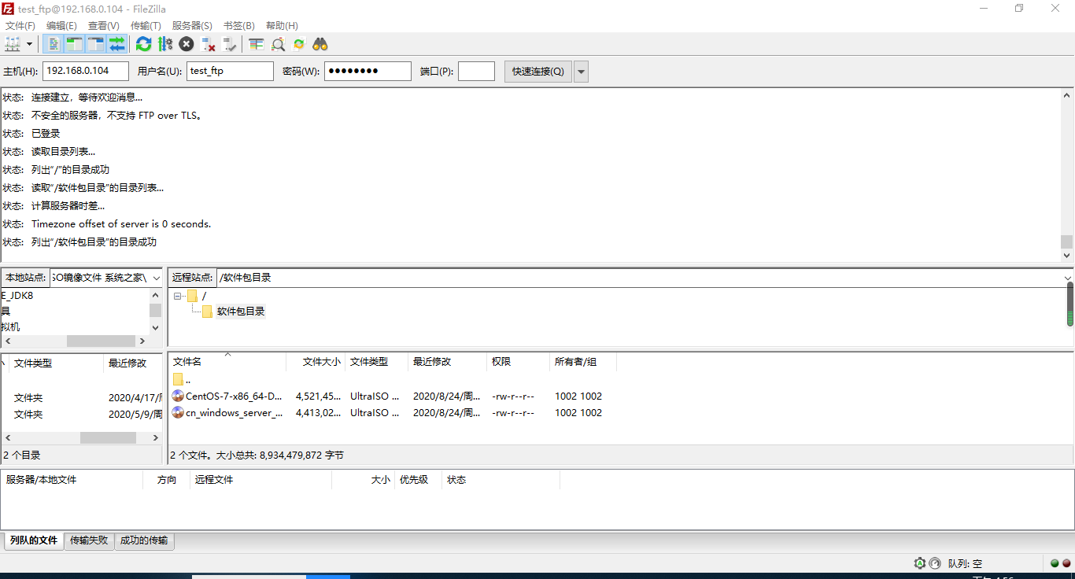Refresh the file and folder lists
1075x579 pixels.
(143, 44)
